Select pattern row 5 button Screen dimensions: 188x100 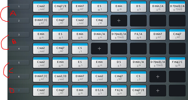pos(19,63)
